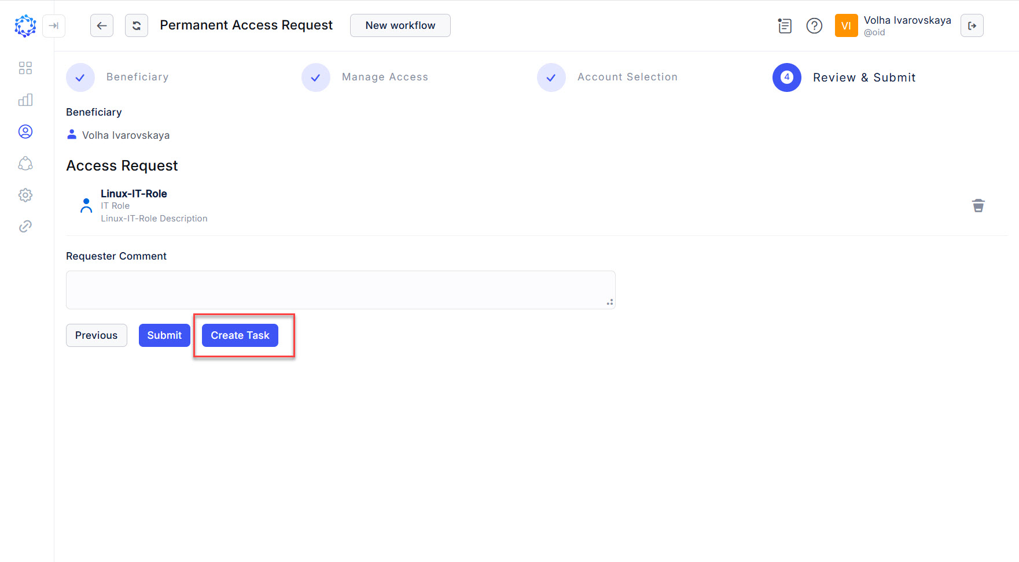This screenshot has width=1019, height=562.
Task: Click the Create Task button
Action: [x=240, y=335]
